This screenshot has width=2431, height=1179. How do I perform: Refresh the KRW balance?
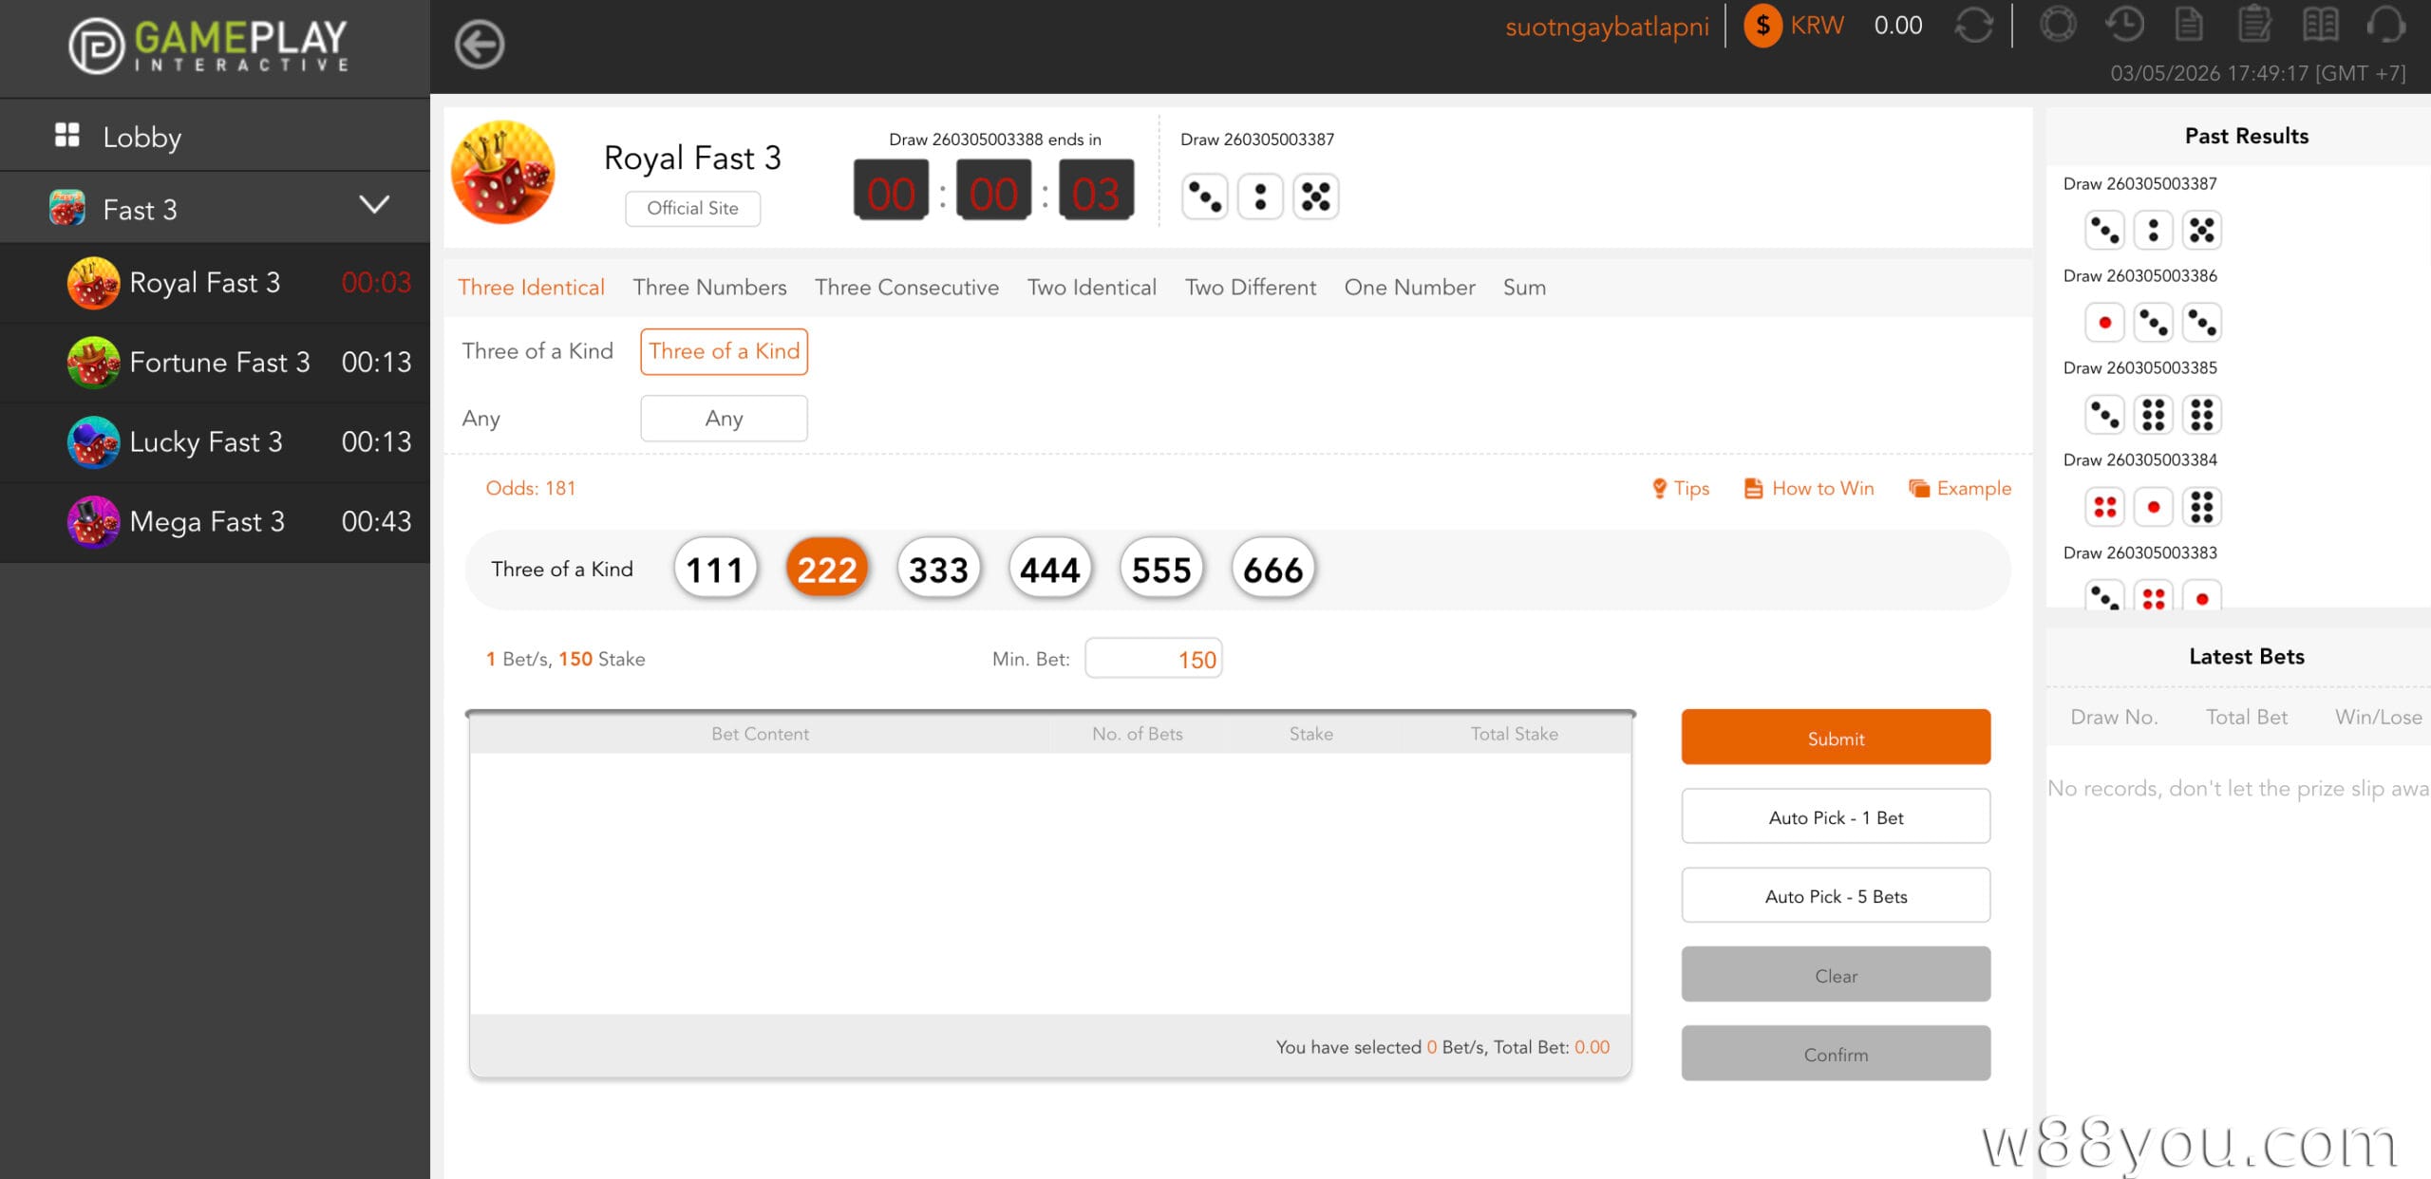pos(1973,26)
